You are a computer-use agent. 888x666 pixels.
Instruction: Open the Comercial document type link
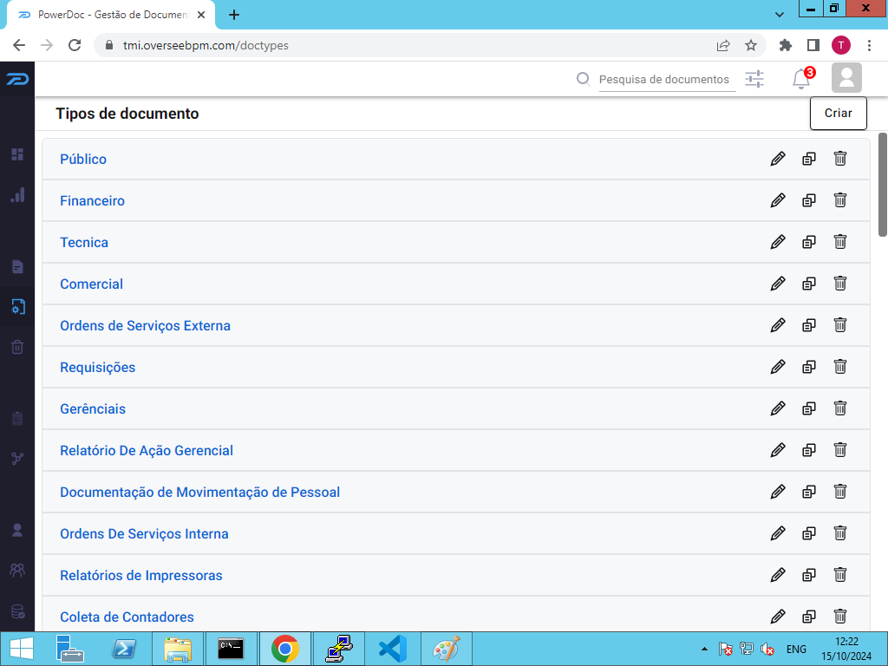91,284
